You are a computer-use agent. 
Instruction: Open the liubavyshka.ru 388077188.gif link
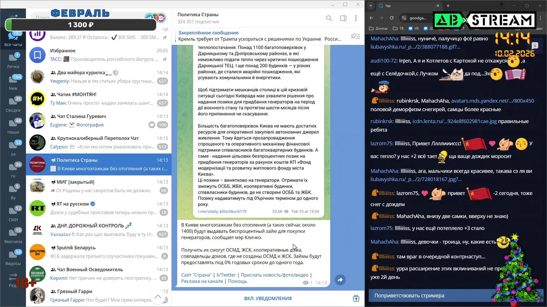click(415, 46)
